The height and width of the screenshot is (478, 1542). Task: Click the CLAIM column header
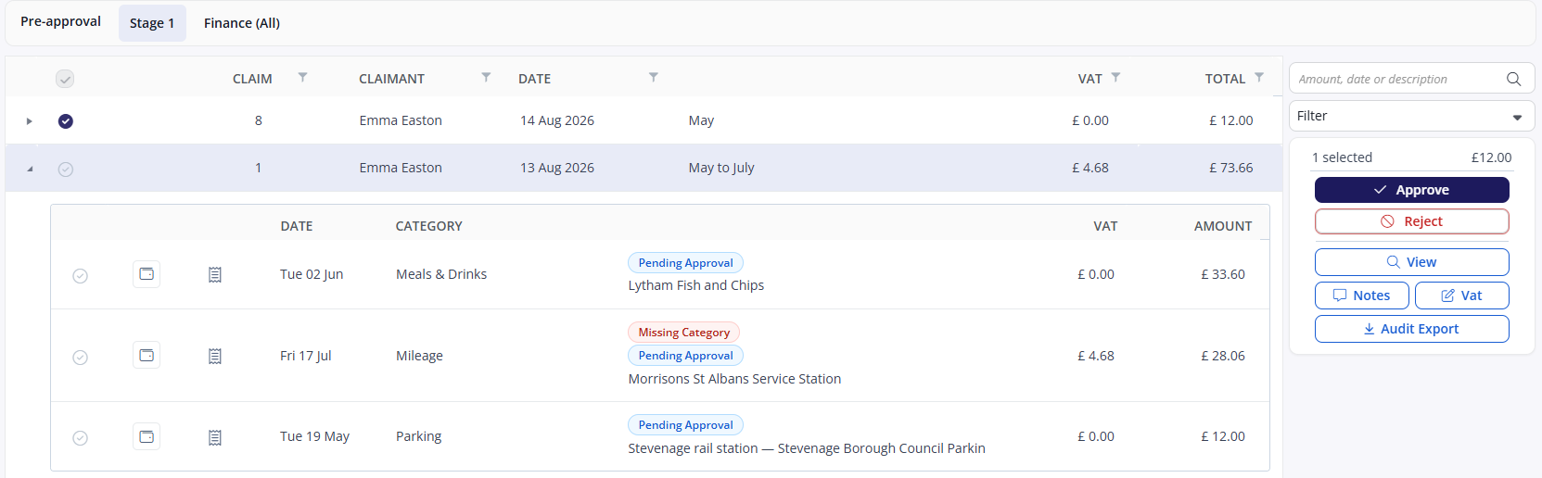click(x=252, y=79)
